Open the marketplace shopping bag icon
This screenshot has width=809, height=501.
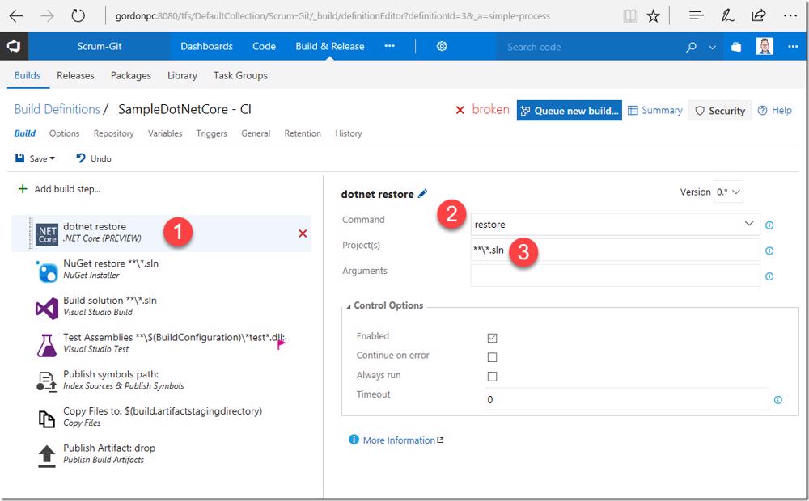(x=736, y=47)
